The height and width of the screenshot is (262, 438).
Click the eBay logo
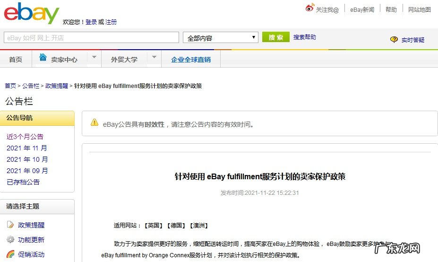pos(31,13)
